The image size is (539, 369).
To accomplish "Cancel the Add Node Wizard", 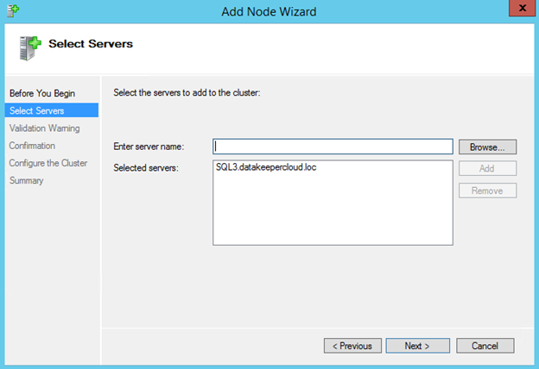I will pos(485,346).
